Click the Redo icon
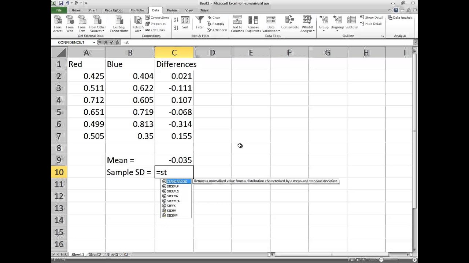 coord(76,3)
